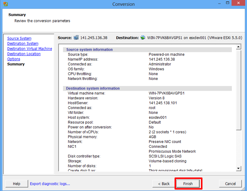Maximize the Conversion window
Screen dimensions: 247x191
click(x=227, y=3)
